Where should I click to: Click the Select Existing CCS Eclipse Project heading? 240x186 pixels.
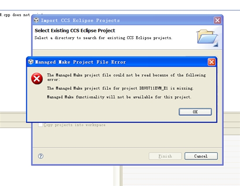pyautogui.click(x=75, y=30)
